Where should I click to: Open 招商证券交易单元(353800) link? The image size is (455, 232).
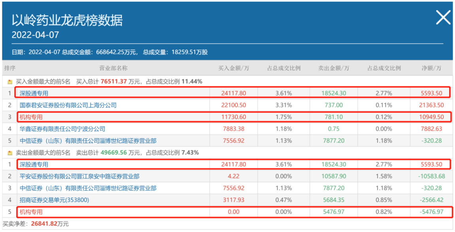[54, 200]
